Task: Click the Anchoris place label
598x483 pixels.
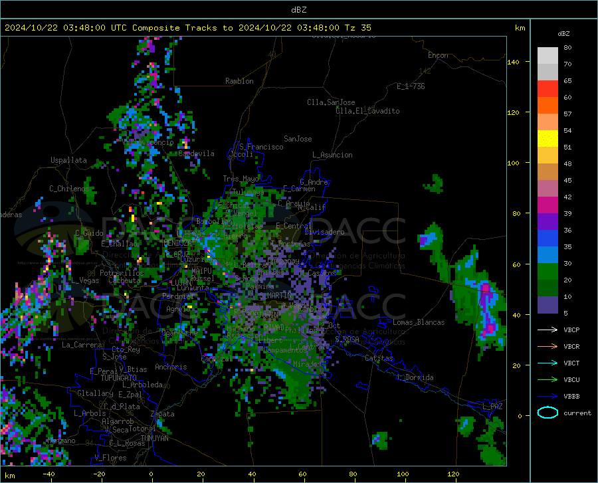Action: 171,367
